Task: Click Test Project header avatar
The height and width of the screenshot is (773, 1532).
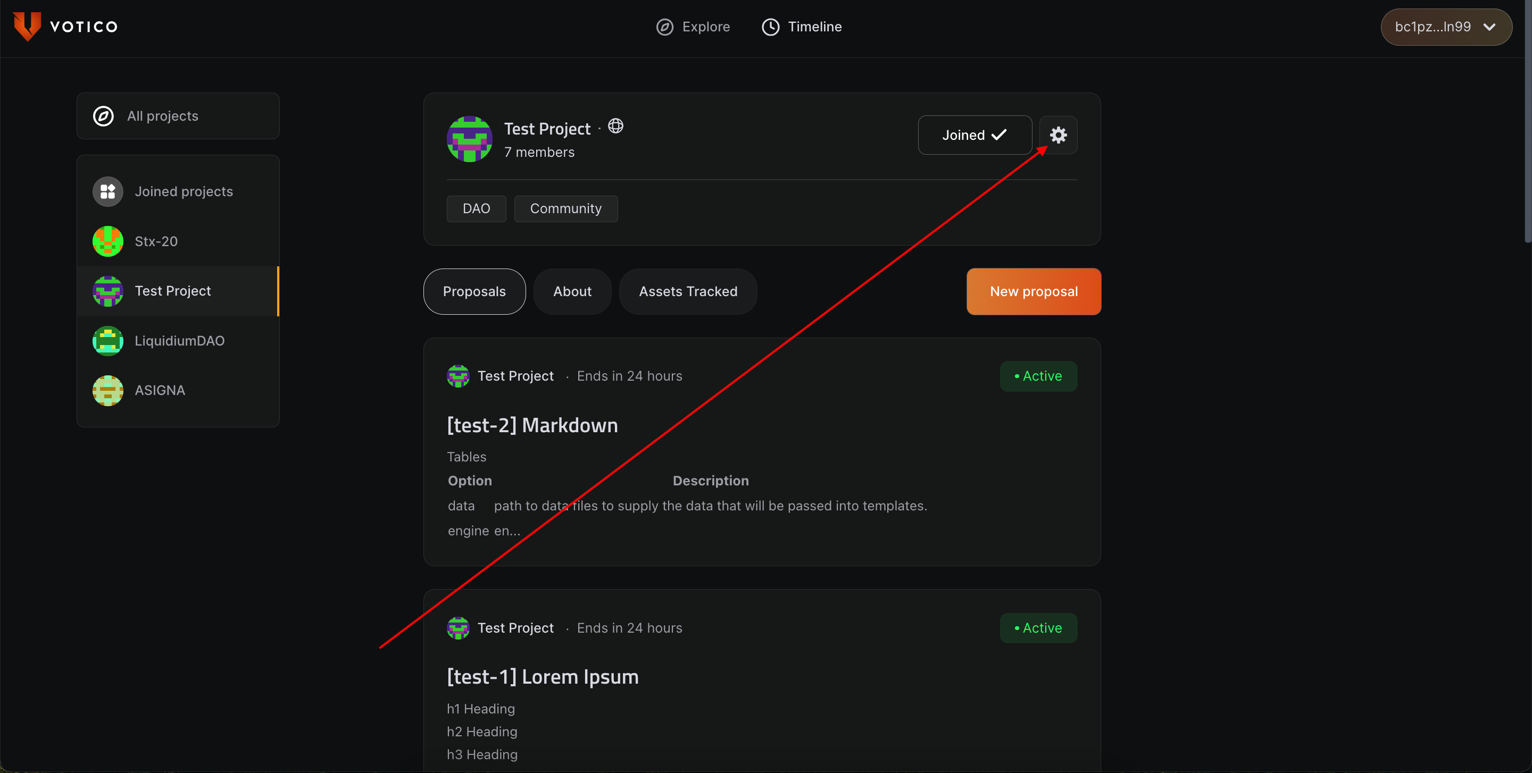Action: click(469, 139)
